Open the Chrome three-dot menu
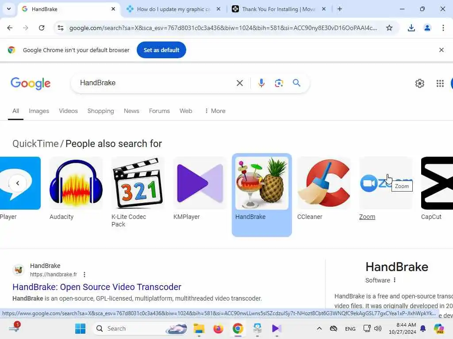Image resolution: width=453 pixels, height=339 pixels. (x=443, y=28)
